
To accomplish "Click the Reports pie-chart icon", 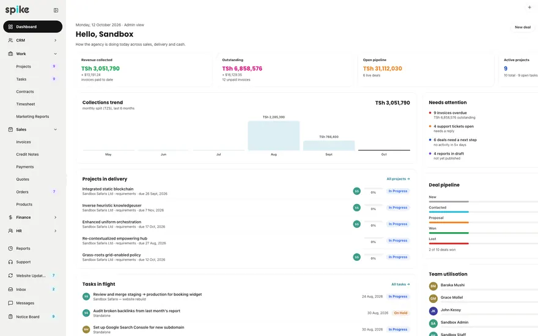I will click(10, 248).
